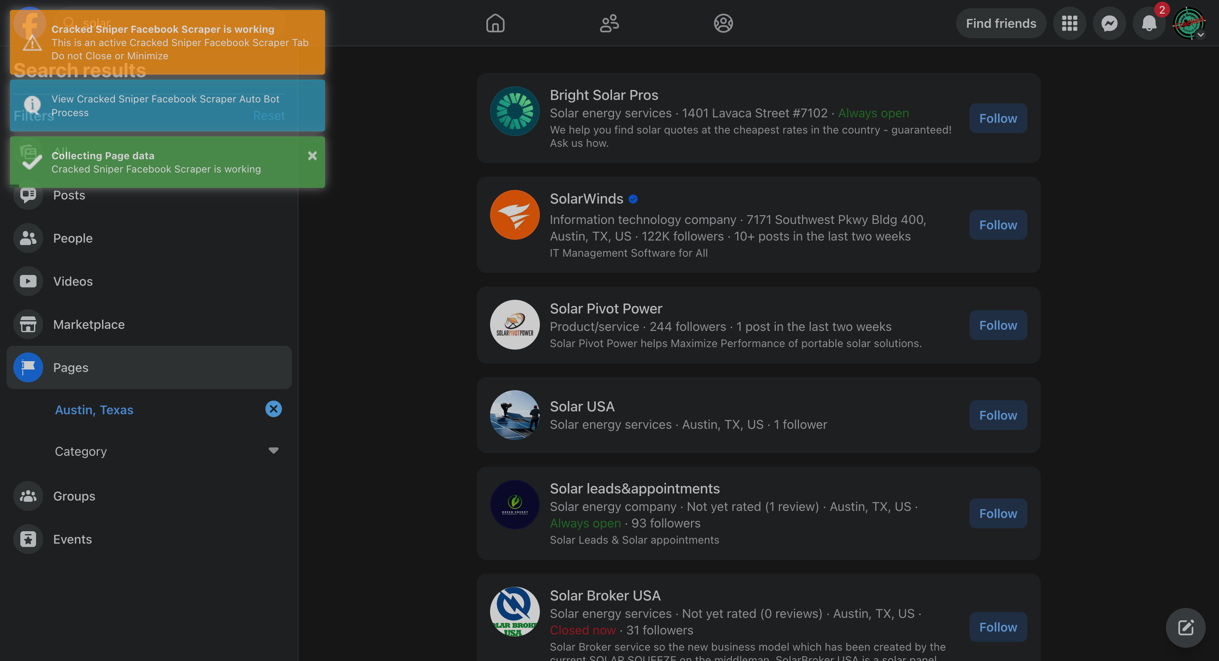Expand the Category dropdown filter
Image resolution: width=1219 pixels, height=661 pixels.
pyautogui.click(x=273, y=450)
